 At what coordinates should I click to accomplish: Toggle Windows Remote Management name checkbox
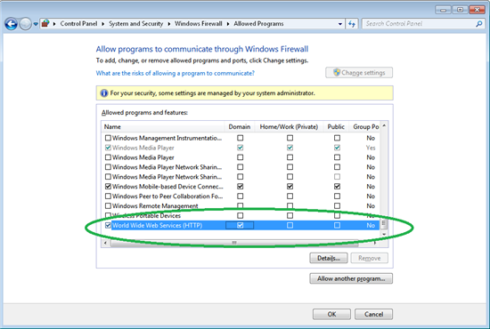pos(108,205)
